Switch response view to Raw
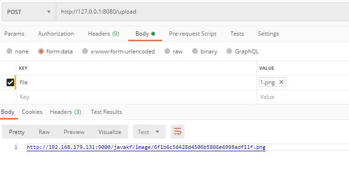The height and width of the screenshot is (185, 349). [44, 132]
